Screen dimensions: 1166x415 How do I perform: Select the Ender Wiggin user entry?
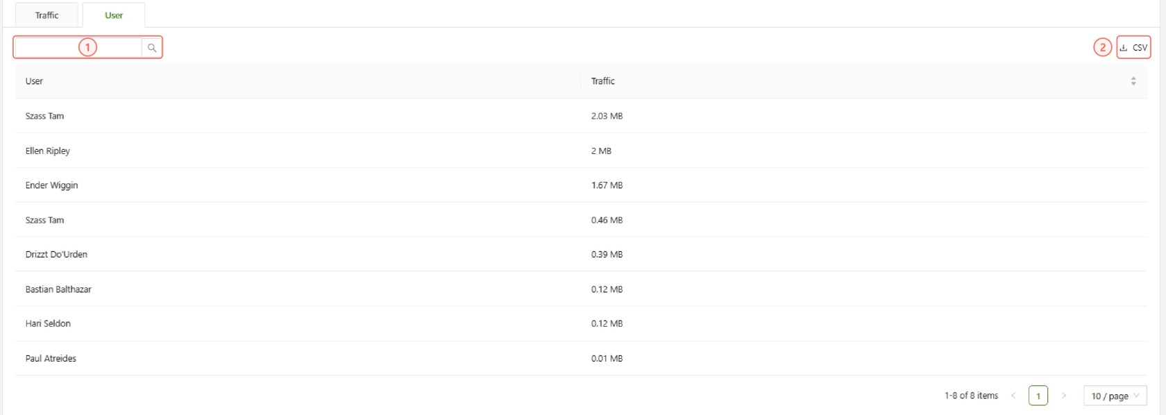(x=52, y=185)
